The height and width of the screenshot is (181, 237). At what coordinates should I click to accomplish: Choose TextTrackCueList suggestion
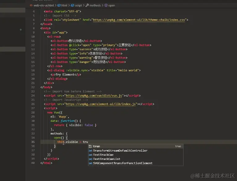[x=136, y=159]
